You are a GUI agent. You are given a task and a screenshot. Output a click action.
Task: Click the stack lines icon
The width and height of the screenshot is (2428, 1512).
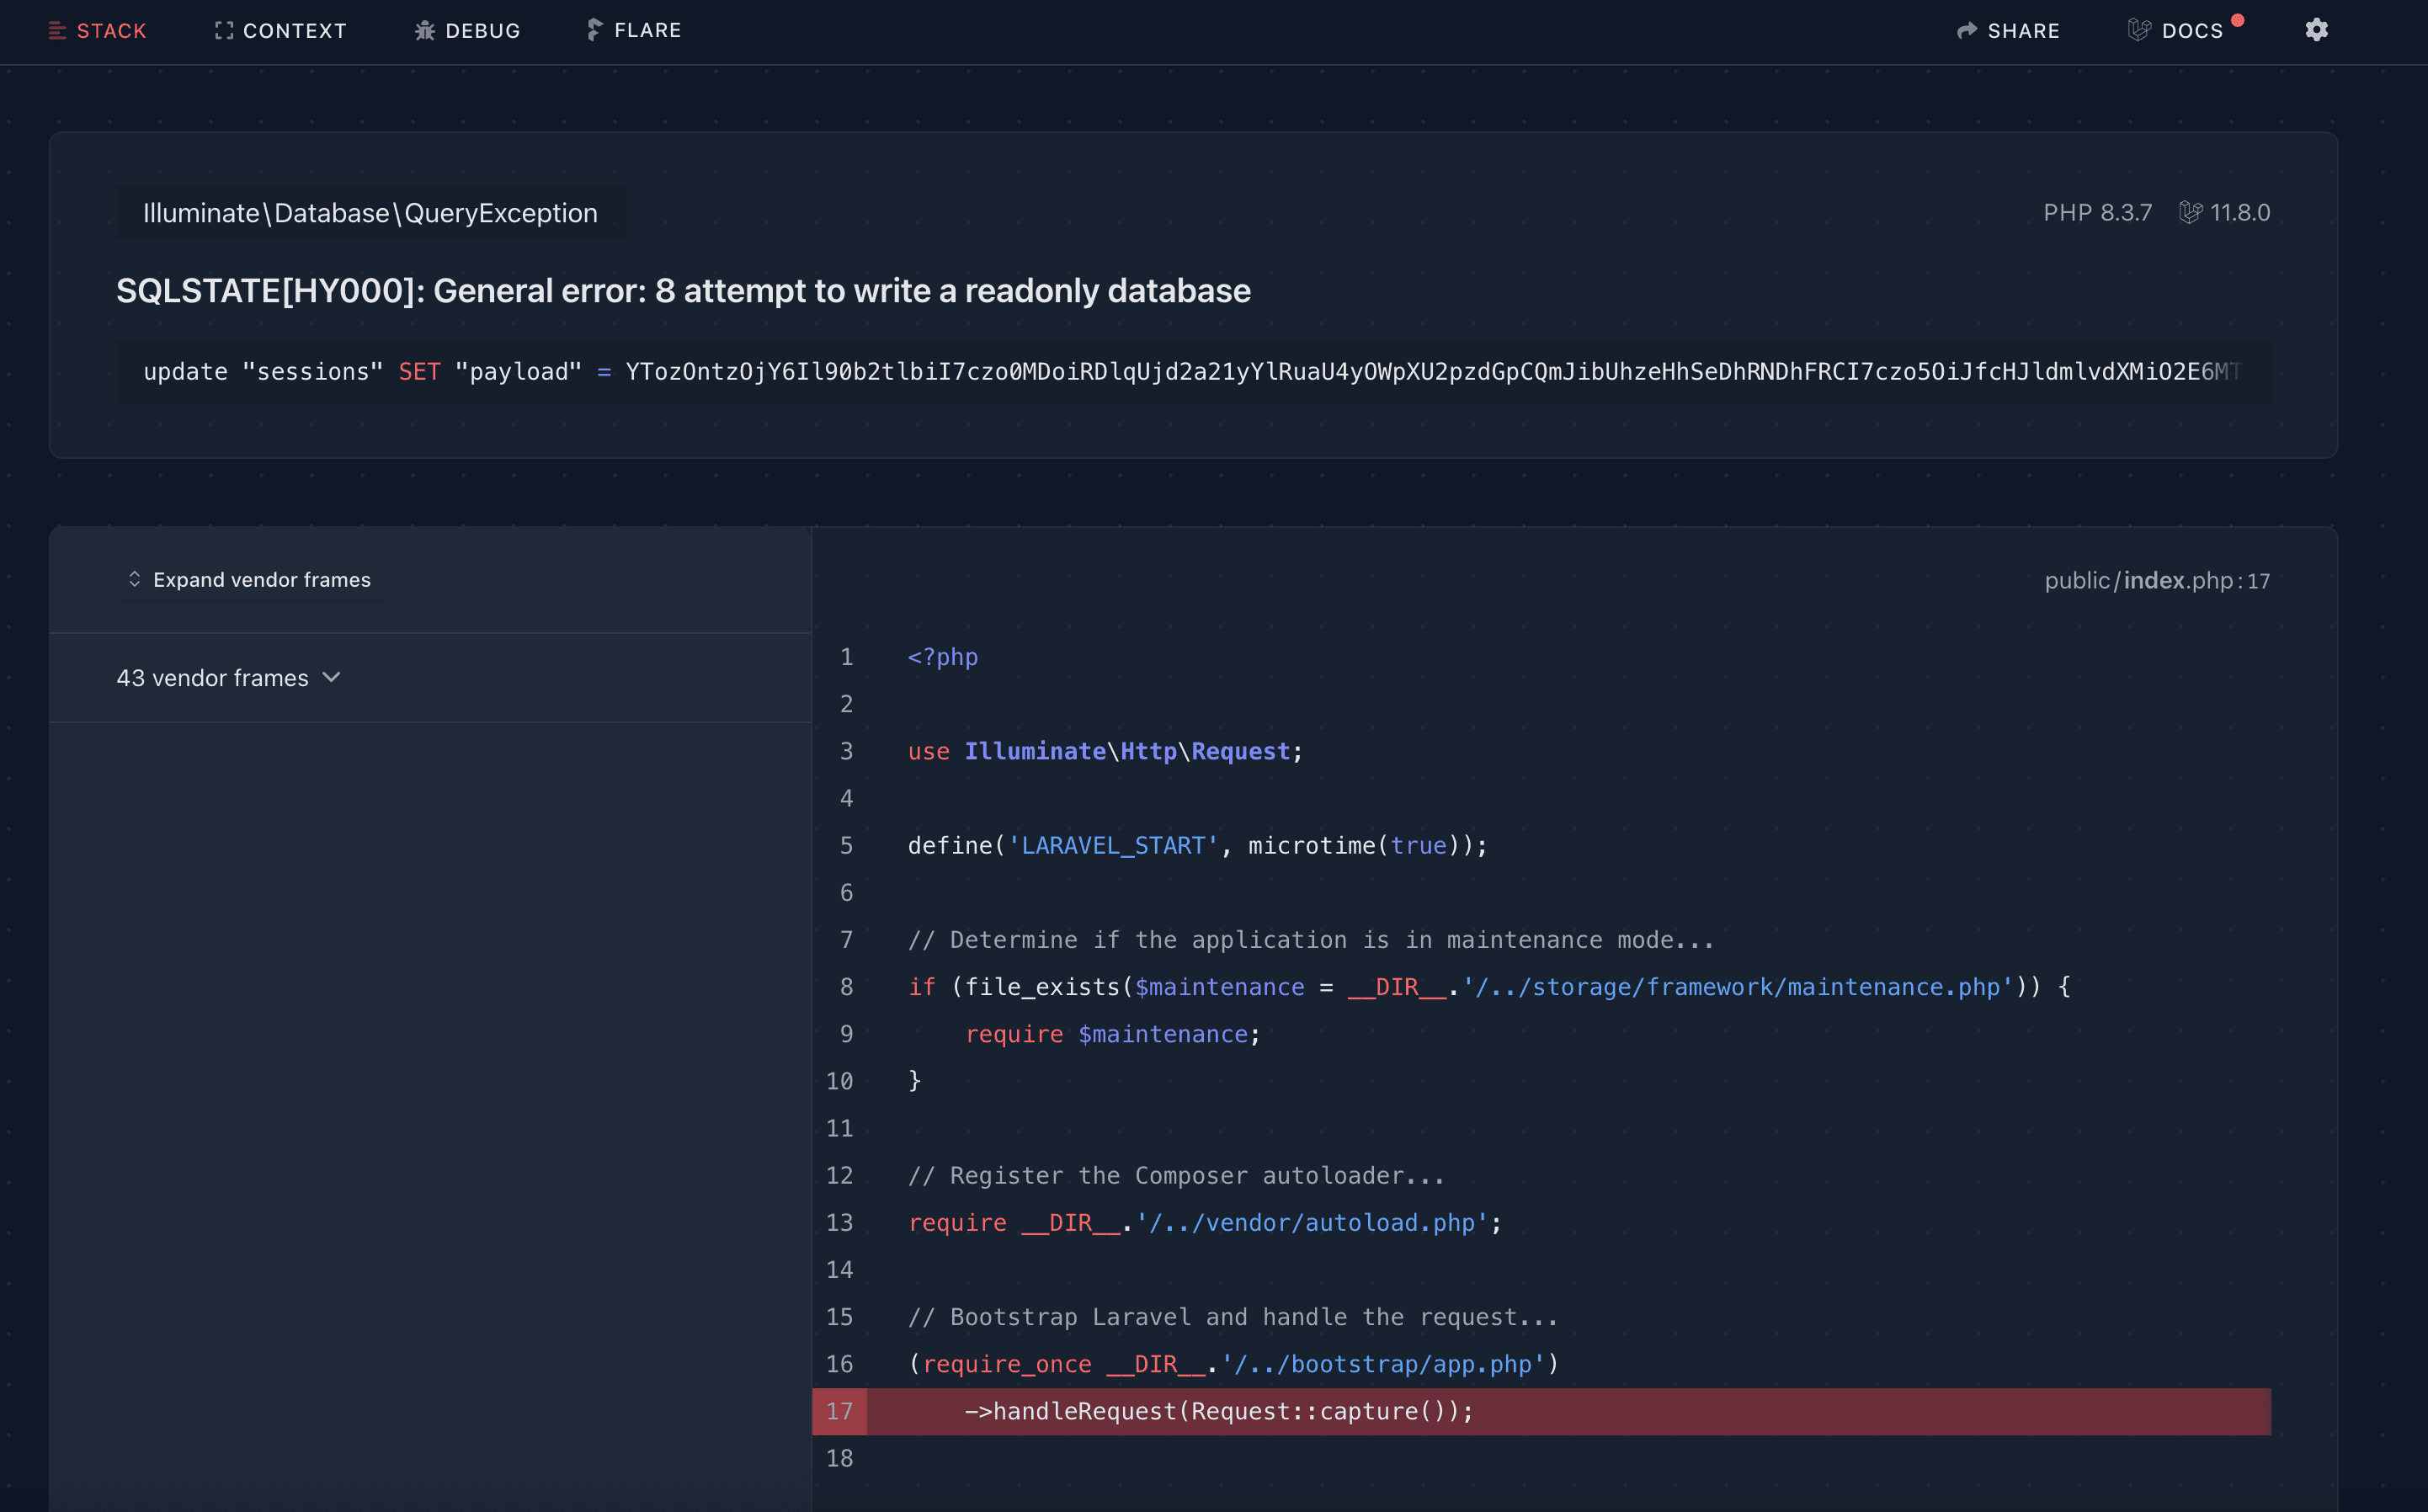[x=57, y=31]
